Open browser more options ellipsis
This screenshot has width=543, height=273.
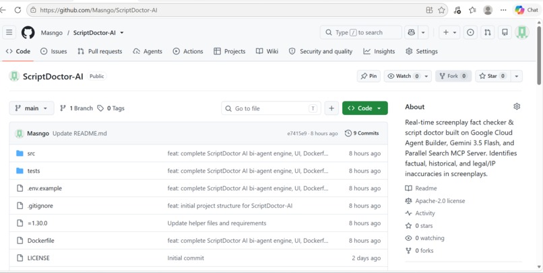click(x=503, y=10)
